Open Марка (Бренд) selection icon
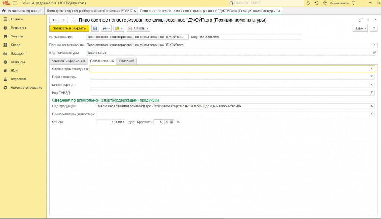Viewport: 381px width, 219px height. pos(372,85)
